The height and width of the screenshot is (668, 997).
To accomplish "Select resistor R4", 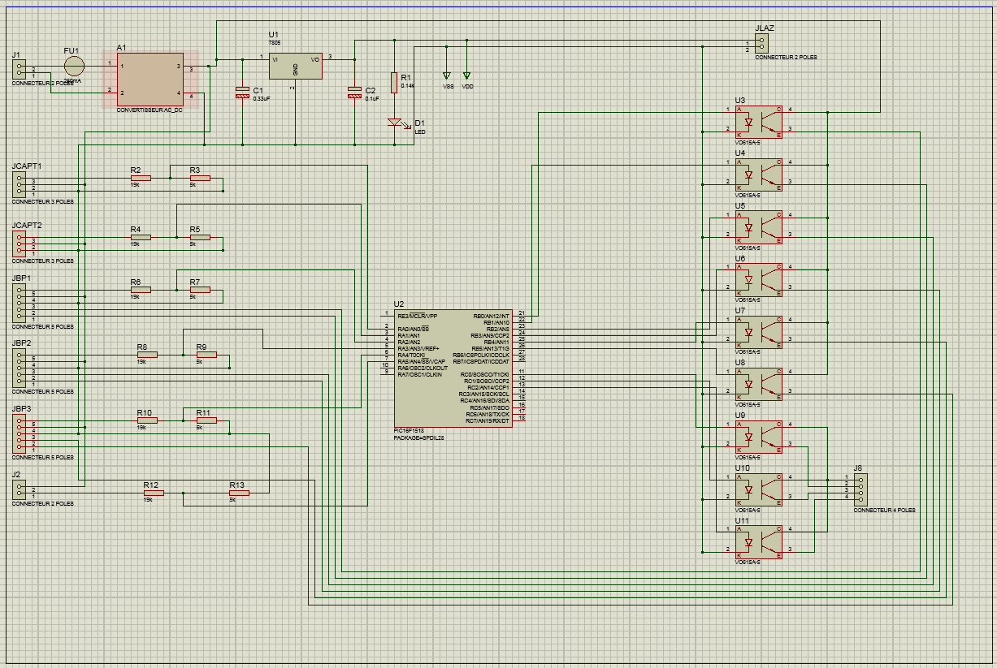I will point(141,237).
